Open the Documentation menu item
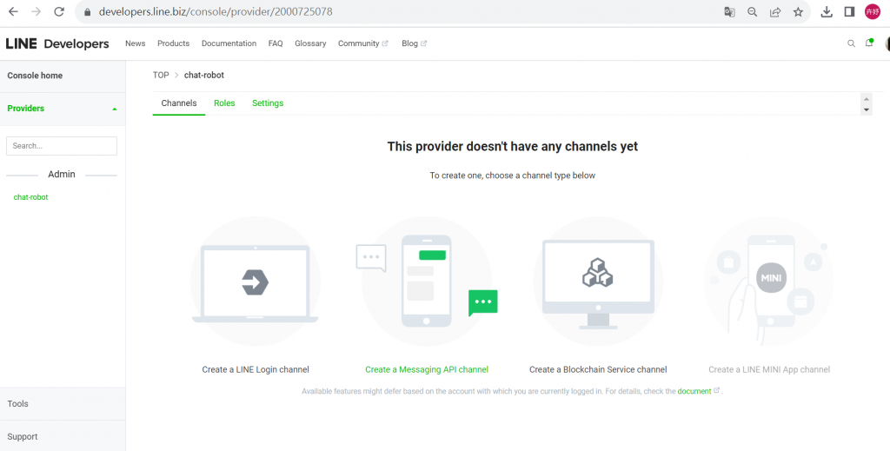The height and width of the screenshot is (451, 890). (x=229, y=43)
